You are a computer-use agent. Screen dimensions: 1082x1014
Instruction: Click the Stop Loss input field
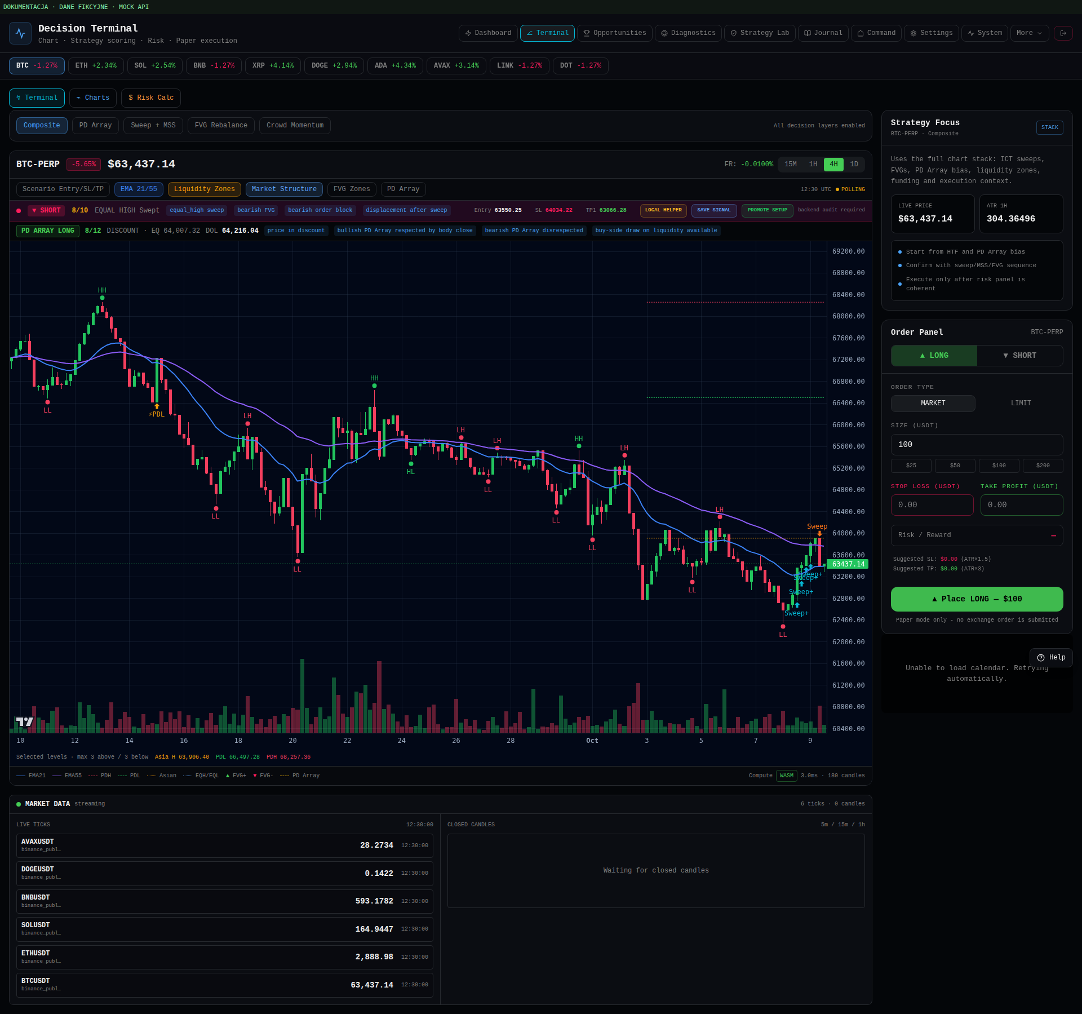coord(932,505)
